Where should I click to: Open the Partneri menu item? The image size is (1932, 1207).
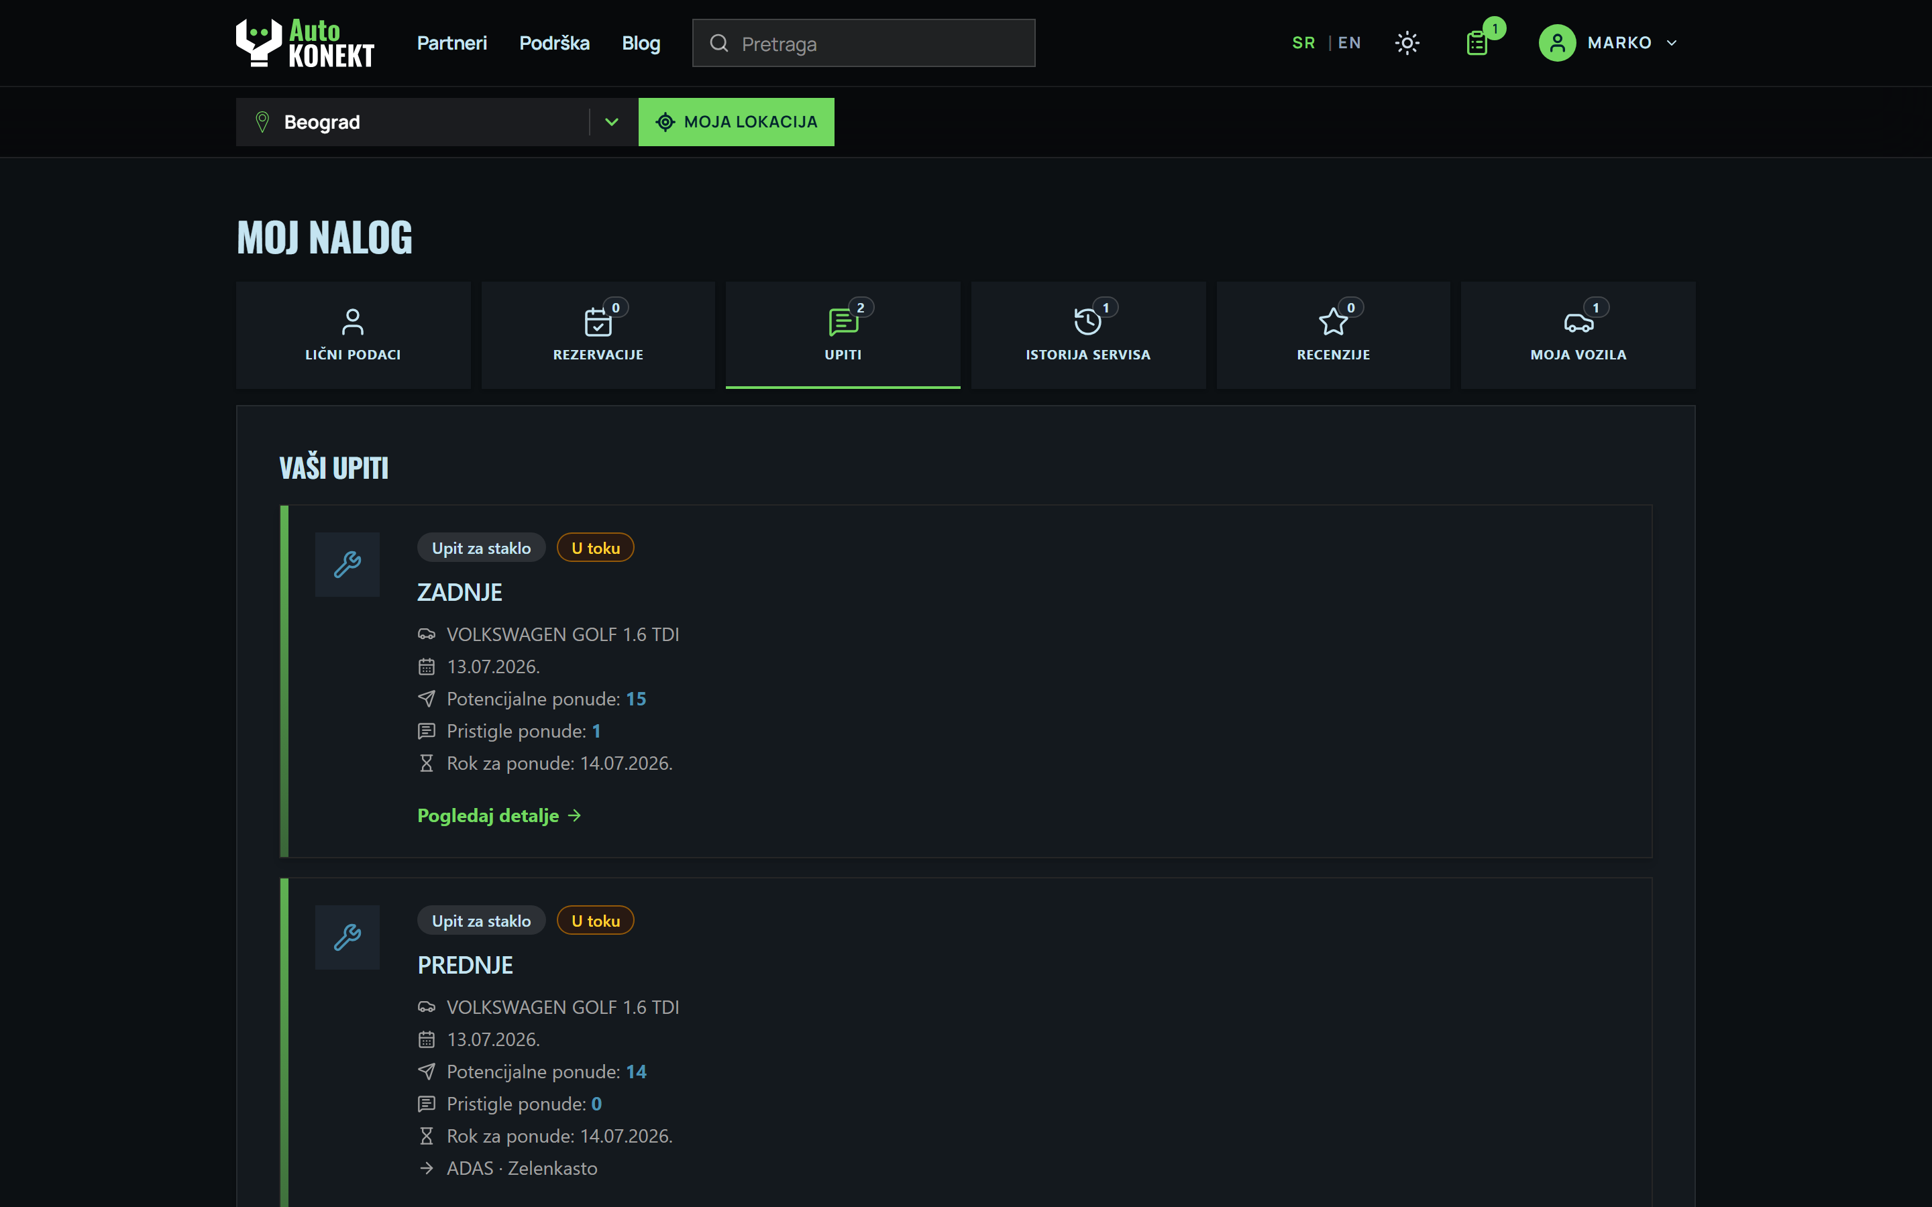(x=452, y=43)
